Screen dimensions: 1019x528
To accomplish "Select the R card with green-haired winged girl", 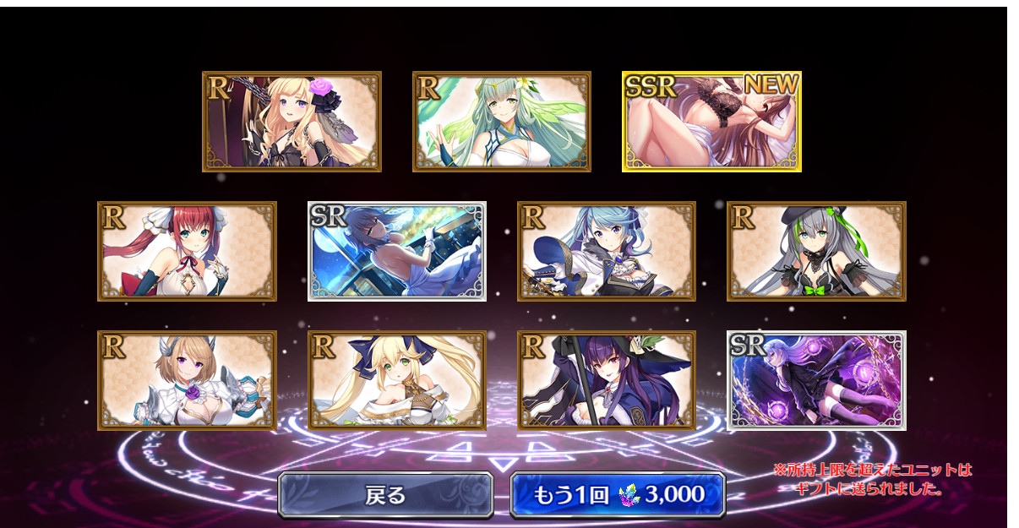I will pyautogui.click(x=502, y=122).
